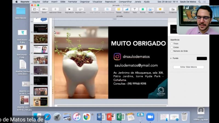
Task: Click the Colaborar toolbar icon
Action: click(173, 9)
